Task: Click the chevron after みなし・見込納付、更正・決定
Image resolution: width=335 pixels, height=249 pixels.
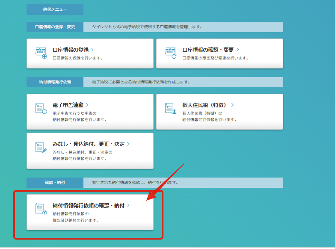Action: 128,144
